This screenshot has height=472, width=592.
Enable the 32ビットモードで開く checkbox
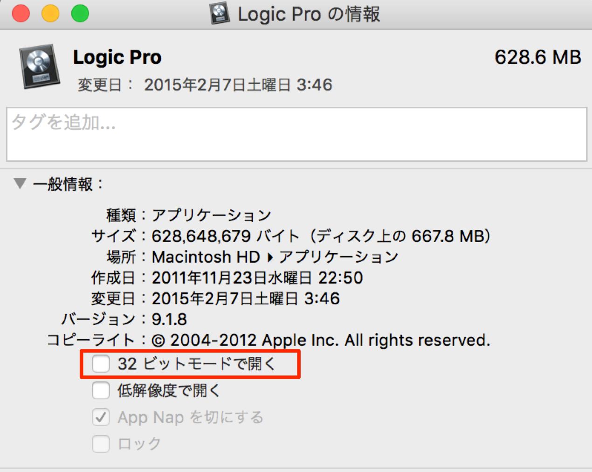click(101, 363)
